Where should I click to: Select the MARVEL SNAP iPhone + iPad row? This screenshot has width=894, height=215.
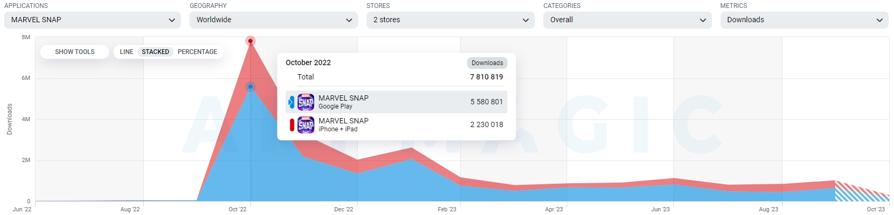396,125
